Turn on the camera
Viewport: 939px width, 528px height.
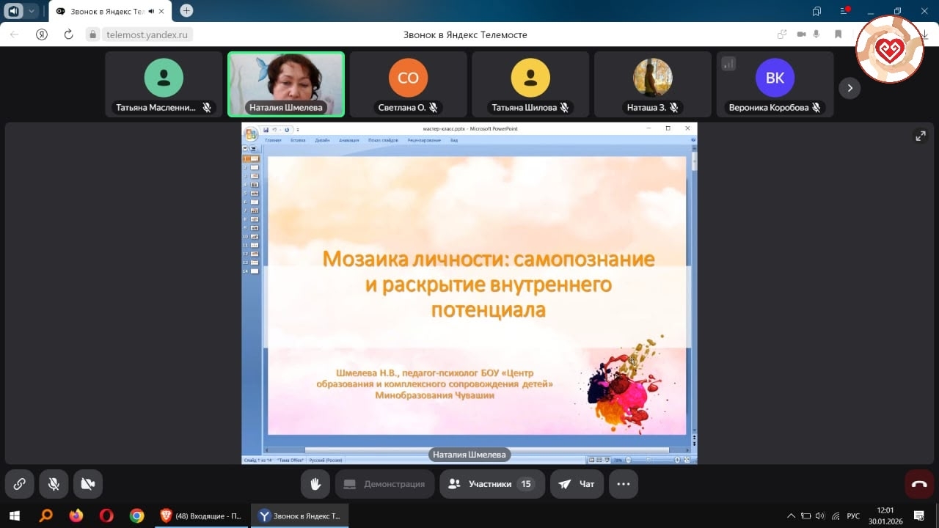(x=88, y=484)
